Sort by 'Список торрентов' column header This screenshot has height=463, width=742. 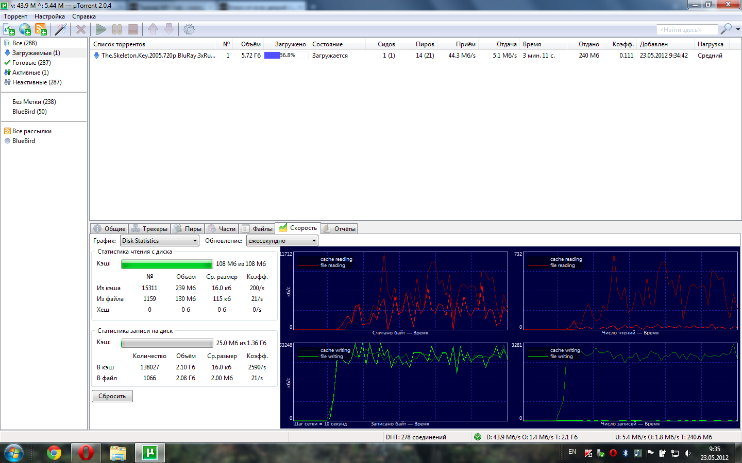(119, 44)
